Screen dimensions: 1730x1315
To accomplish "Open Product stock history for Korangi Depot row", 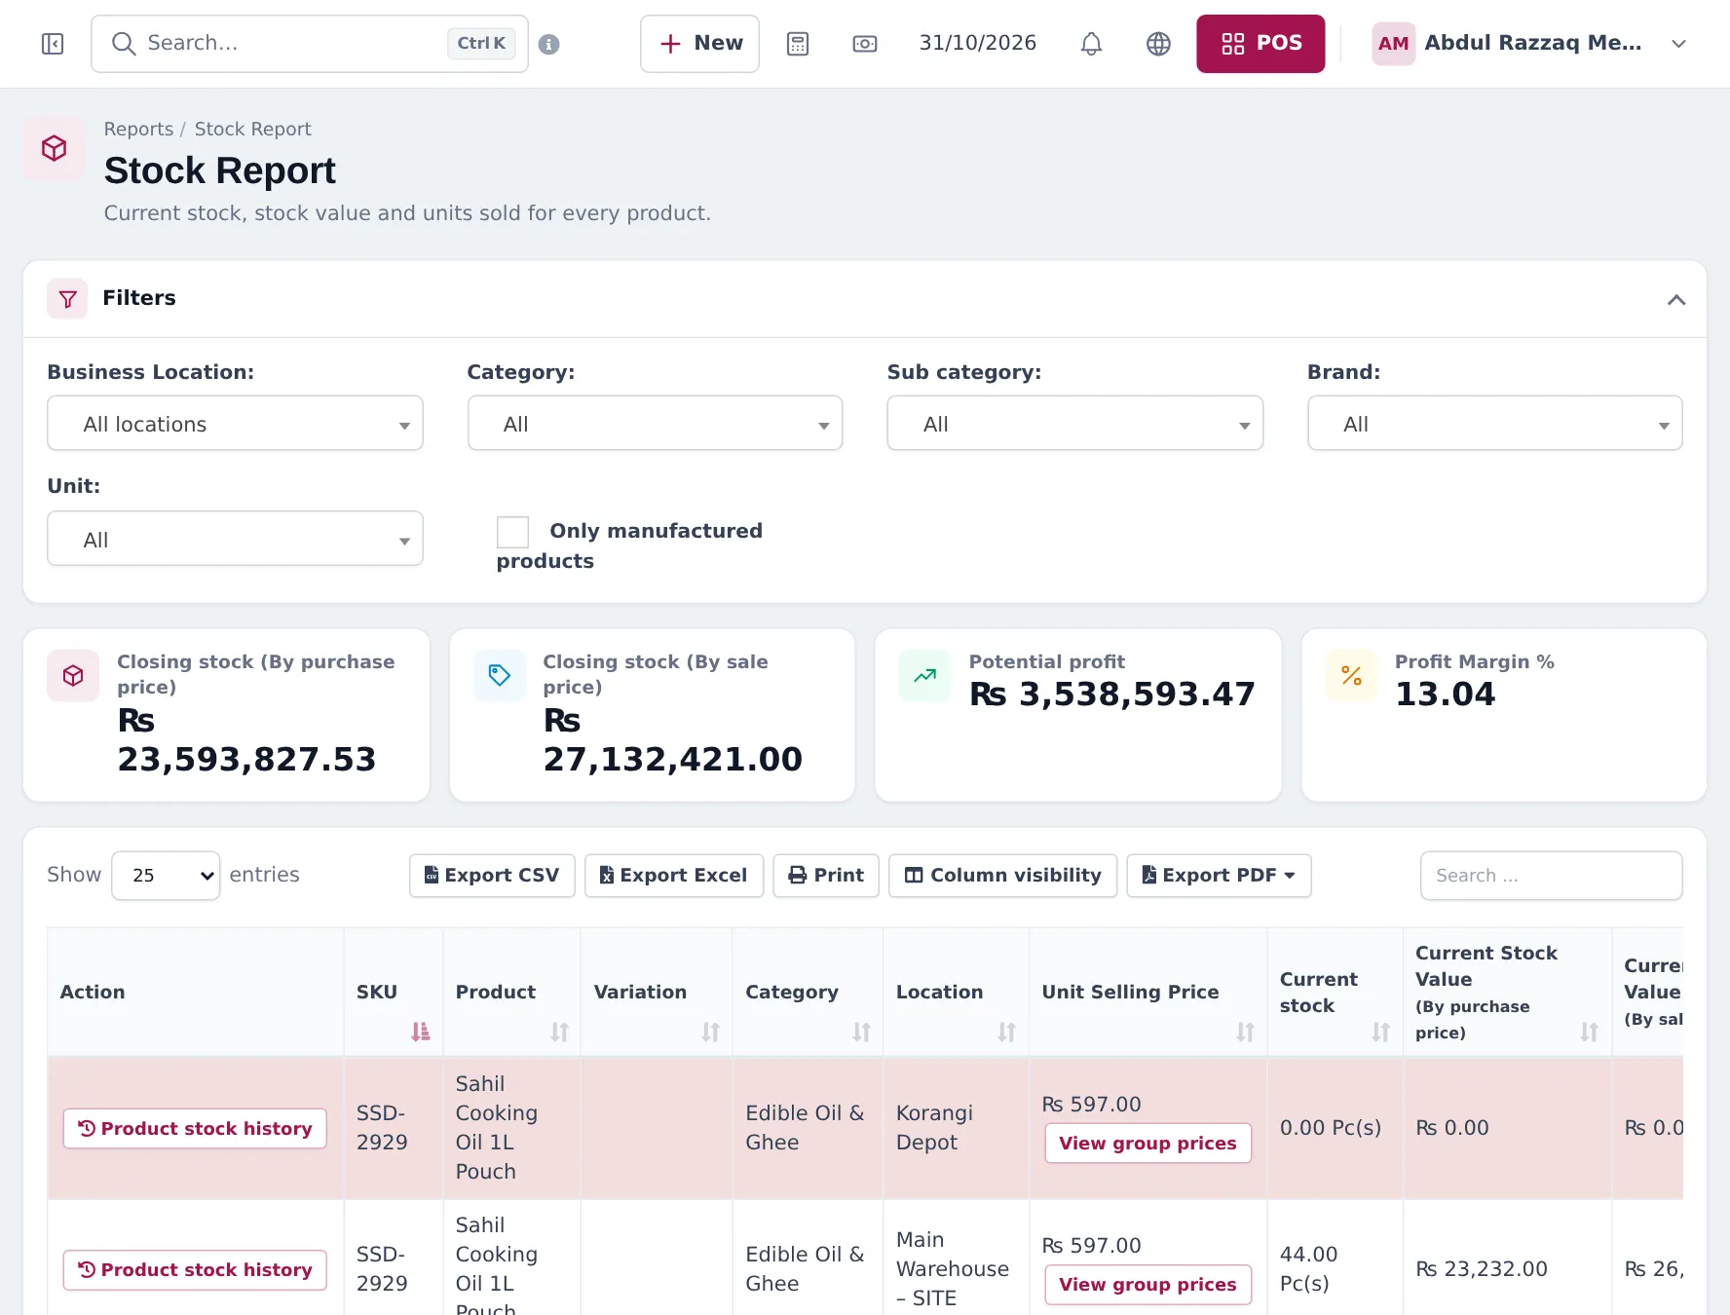I will 195,1129.
